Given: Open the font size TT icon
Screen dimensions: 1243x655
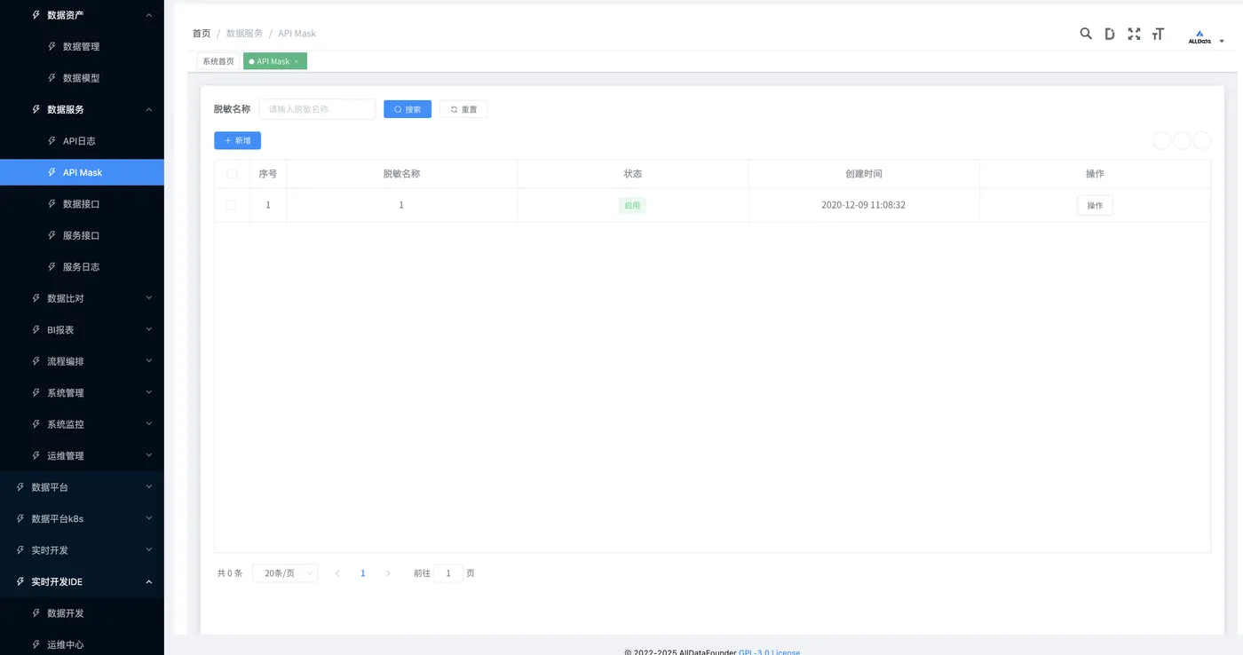Looking at the screenshot, I should tap(1158, 34).
